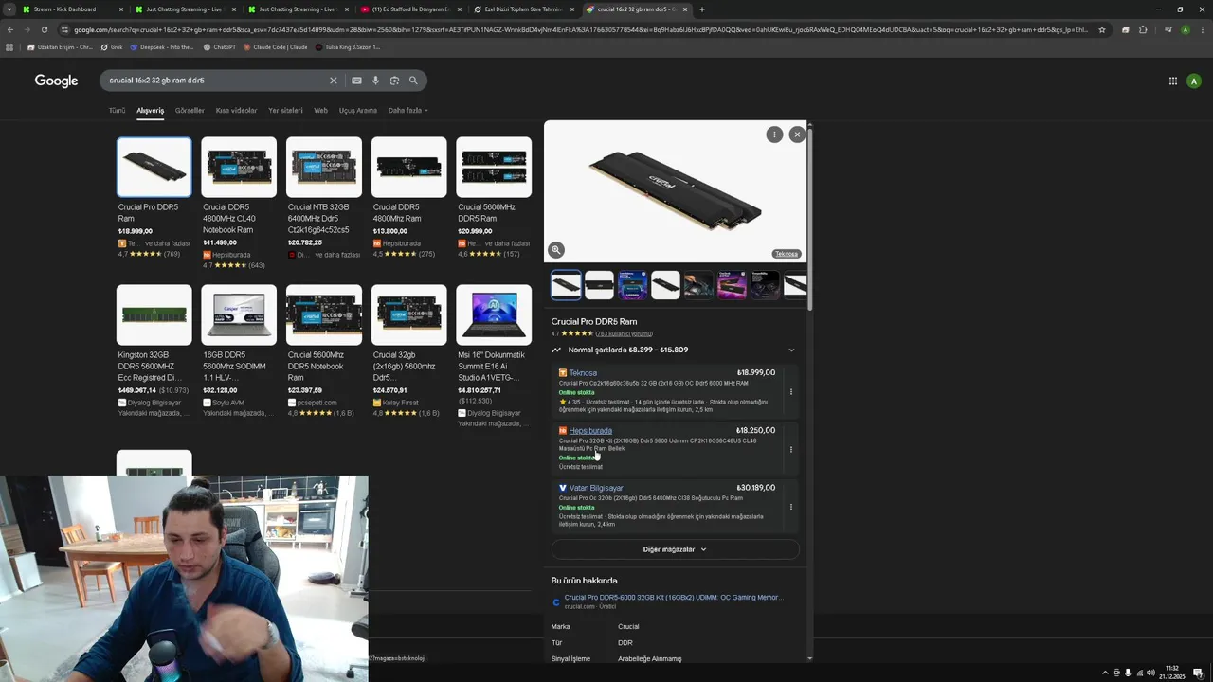This screenshot has height=682, width=1213.
Task: Open more options for Teknosa offer
Action: (791, 392)
